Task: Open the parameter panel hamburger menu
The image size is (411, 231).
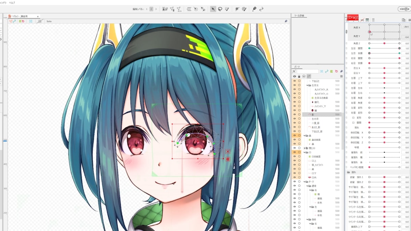Action: coord(409,20)
